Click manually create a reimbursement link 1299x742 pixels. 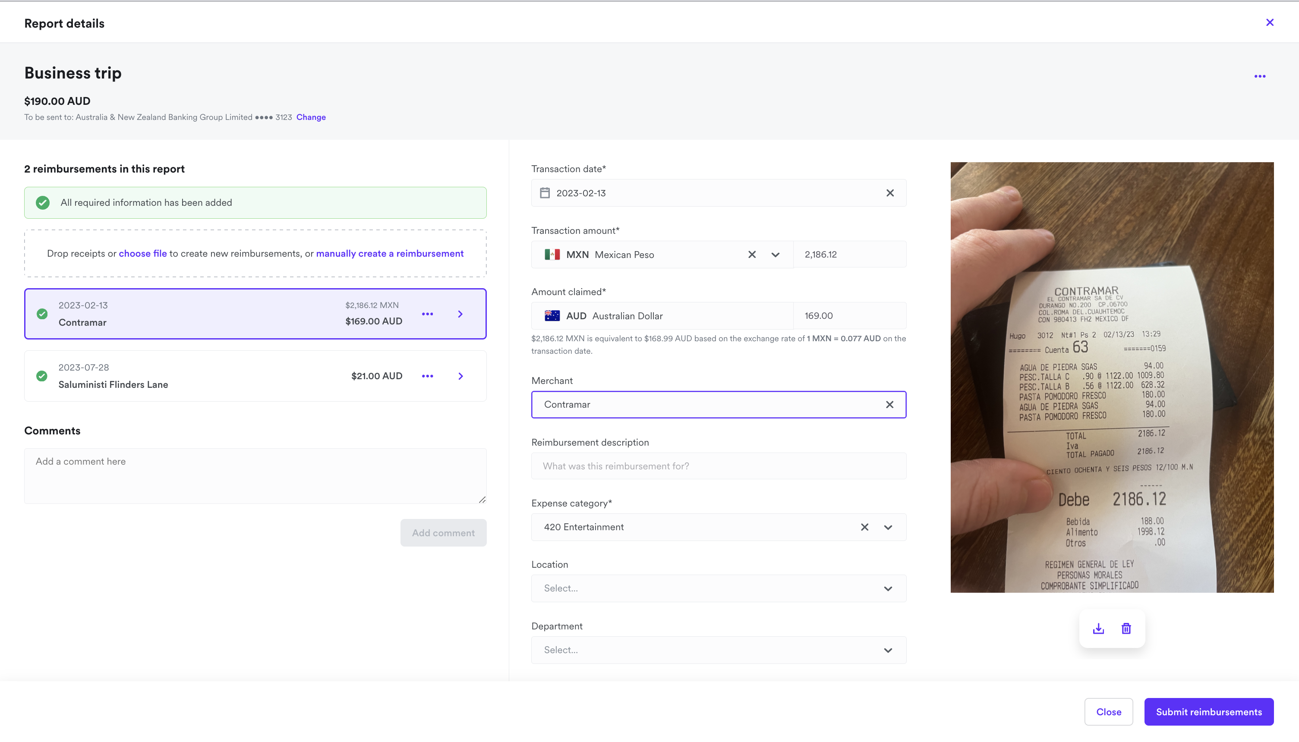[390, 253]
